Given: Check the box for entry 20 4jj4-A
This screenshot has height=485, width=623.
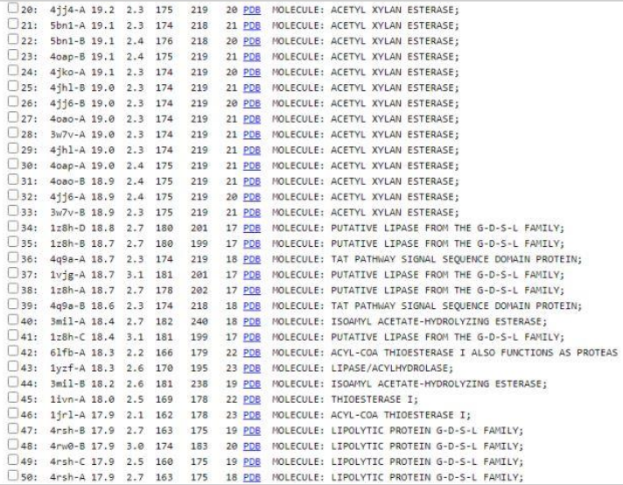Looking at the screenshot, I should [x=11, y=10].
